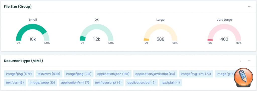
Task: Show info for Document type (MIME) panel
Action: 240,61
